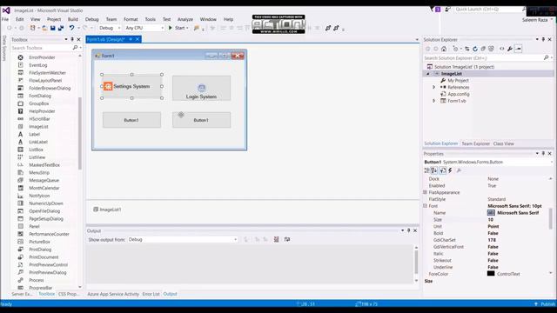Click the Undo toolbar icon
Screen dimensions: 557x313
[71, 28]
